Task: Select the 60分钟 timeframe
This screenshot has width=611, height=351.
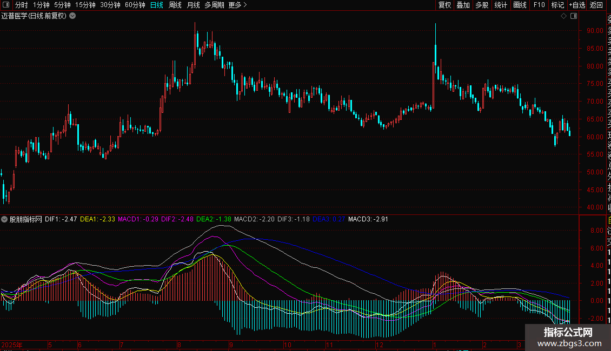Action: click(135, 5)
